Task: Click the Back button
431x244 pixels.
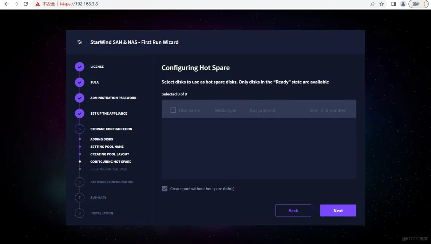Action: tap(293, 210)
